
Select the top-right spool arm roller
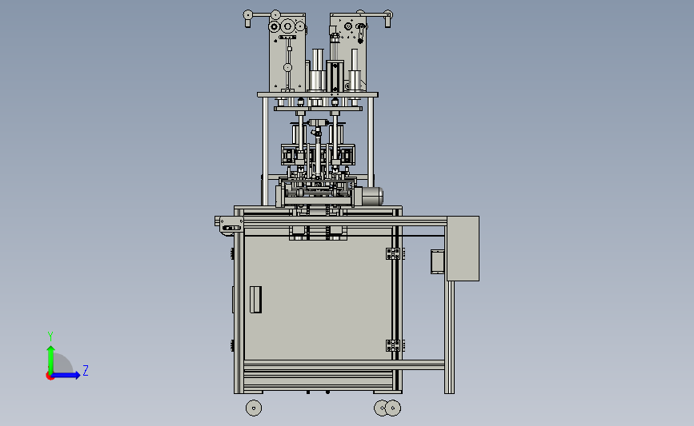click(x=387, y=14)
